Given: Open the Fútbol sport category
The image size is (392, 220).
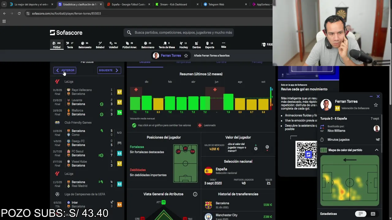Looking at the screenshot, I should [x=57, y=45].
